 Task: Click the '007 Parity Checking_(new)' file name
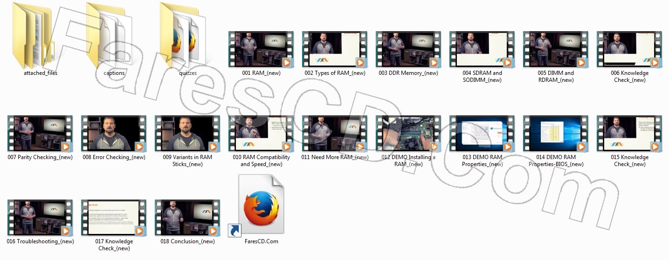(40, 157)
